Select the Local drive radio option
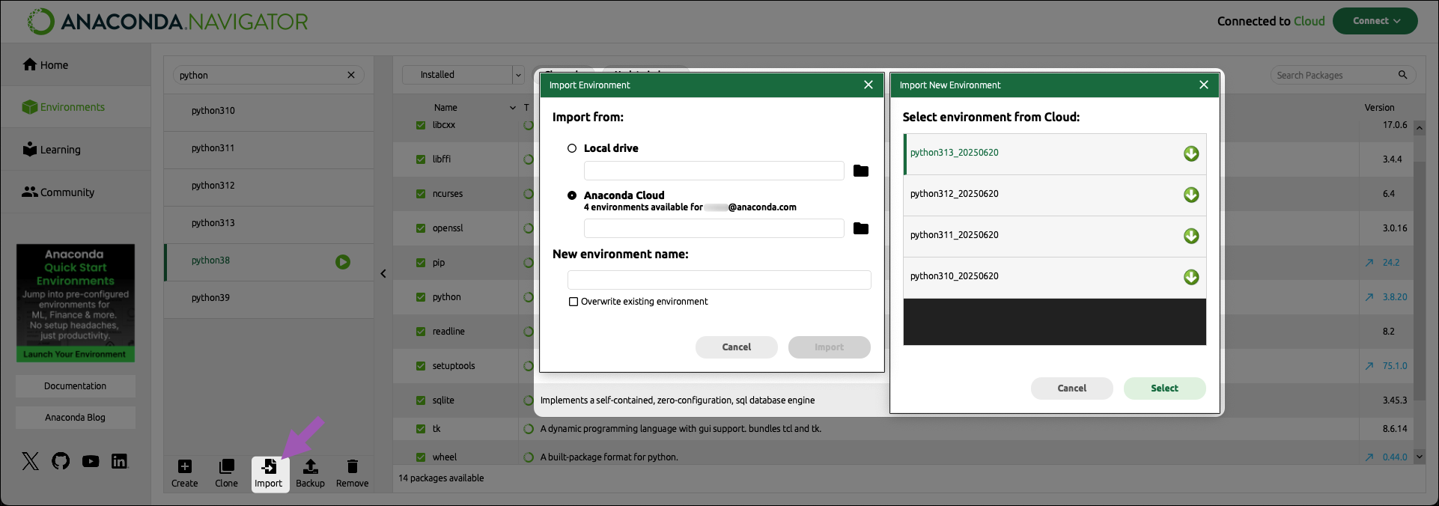Viewport: 1439px width, 506px height. tap(572, 148)
